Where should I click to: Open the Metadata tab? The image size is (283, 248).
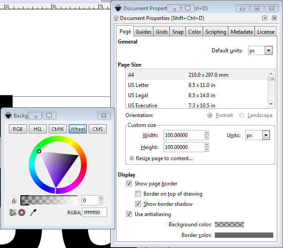tap(242, 32)
